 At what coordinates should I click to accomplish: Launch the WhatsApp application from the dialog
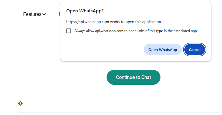point(163,50)
